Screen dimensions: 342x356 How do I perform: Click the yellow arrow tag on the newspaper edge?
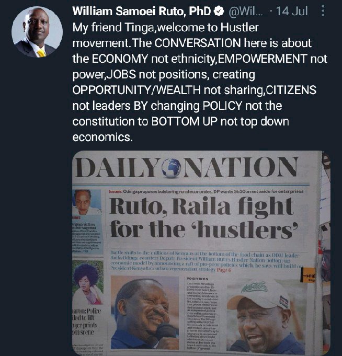tap(307, 275)
